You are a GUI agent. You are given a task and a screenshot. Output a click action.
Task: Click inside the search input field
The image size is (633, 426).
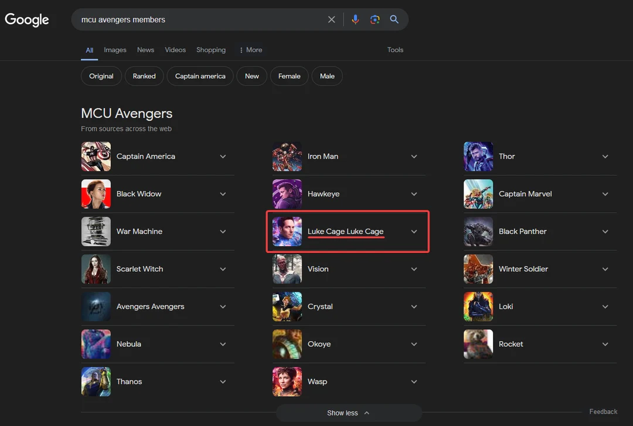(199, 19)
